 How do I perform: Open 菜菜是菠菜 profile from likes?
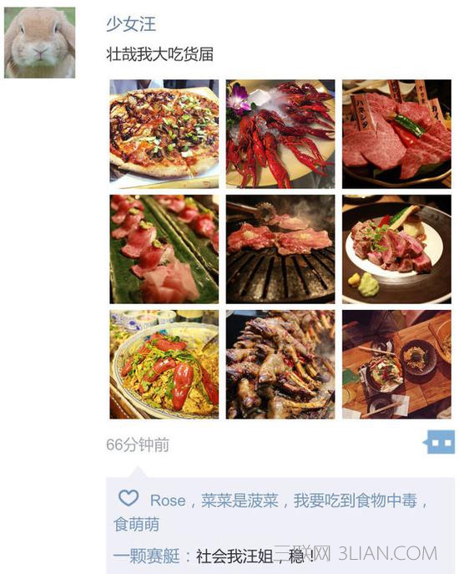click(240, 500)
